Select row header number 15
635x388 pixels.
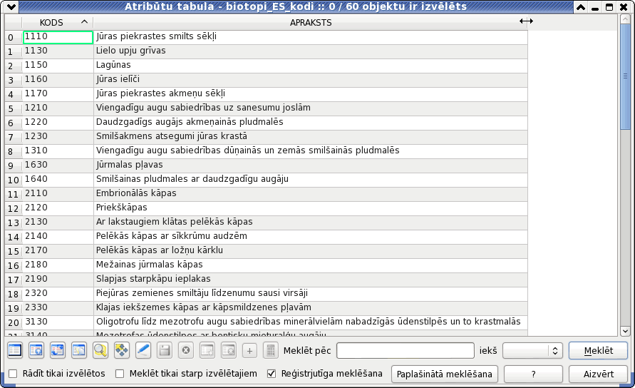(x=14, y=251)
